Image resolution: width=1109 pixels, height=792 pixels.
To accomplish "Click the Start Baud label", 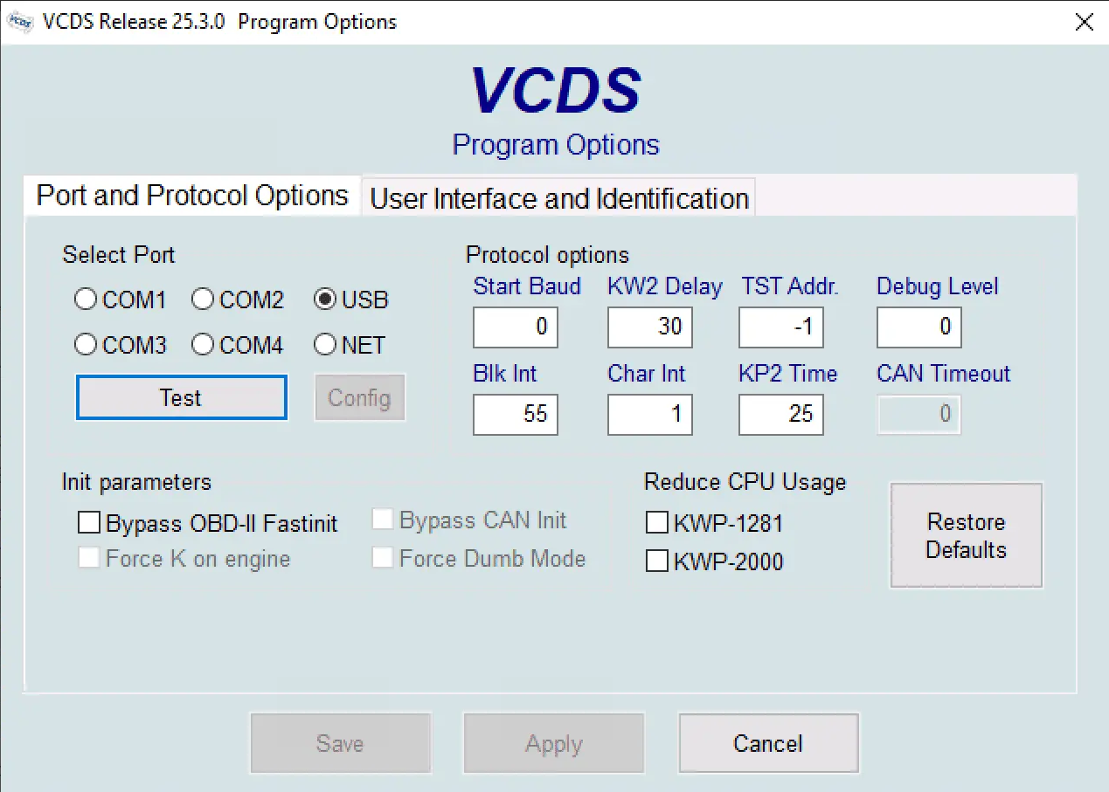I will point(527,286).
